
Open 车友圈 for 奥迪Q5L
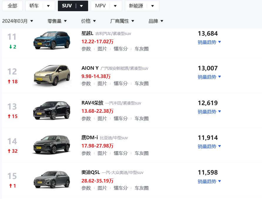142,188
